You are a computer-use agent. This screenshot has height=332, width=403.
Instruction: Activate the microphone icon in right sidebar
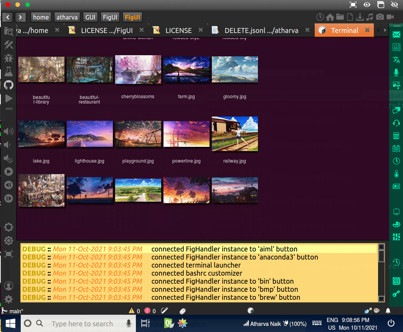click(396, 72)
